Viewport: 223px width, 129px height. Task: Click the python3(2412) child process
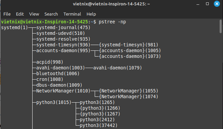97,120
